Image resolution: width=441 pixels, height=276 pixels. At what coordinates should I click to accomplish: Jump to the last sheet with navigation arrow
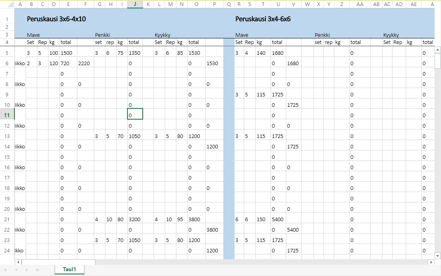click(x=38, y=270)
